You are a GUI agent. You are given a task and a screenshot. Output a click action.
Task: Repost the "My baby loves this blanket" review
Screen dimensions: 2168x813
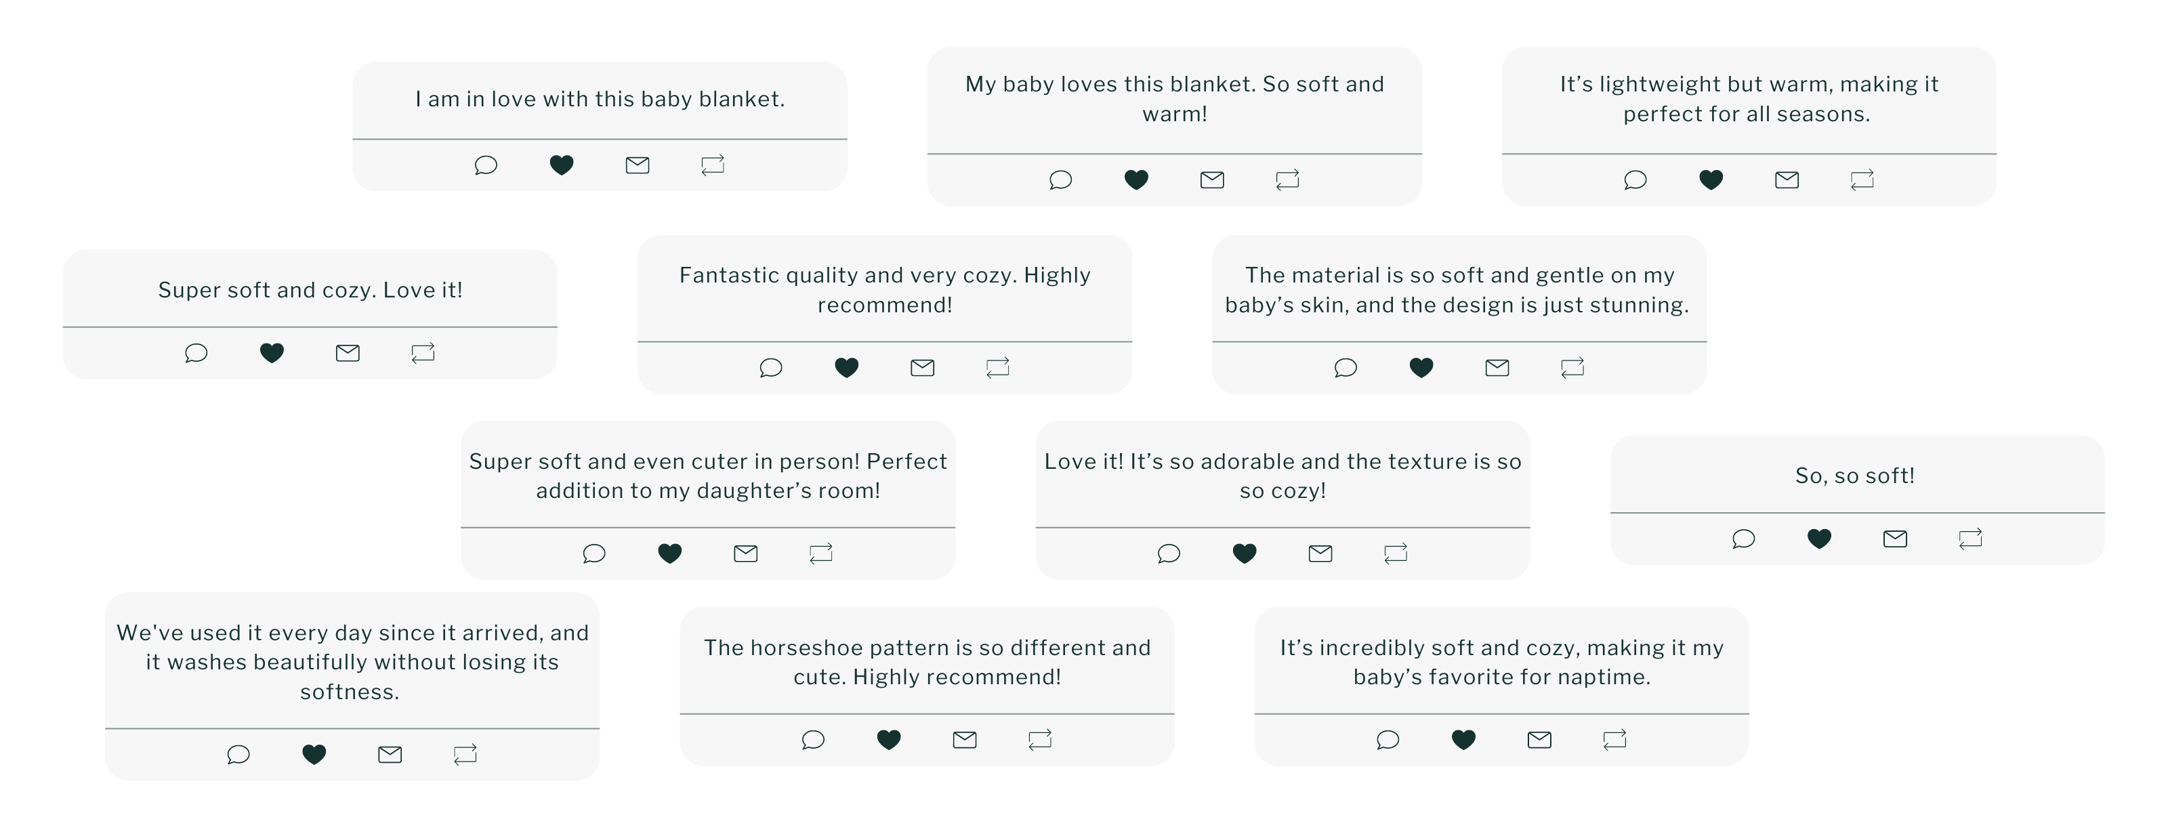pos(1287,180)
